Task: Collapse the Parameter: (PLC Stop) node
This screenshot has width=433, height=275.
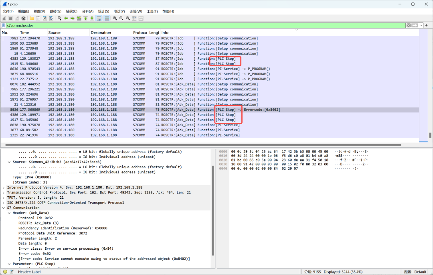Action: pyautogui.click(x=9, y=264)
